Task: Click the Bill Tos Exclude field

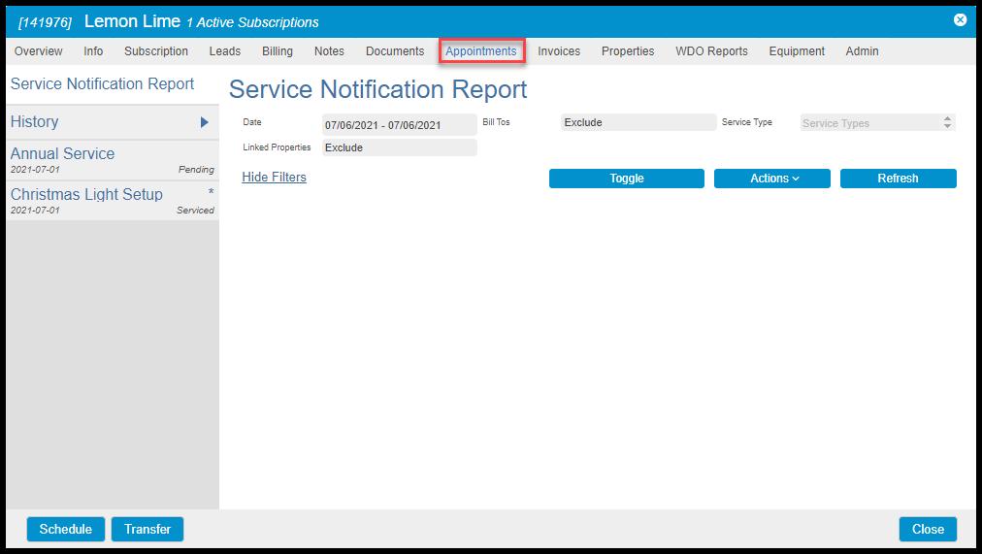Action: (638, 123)
